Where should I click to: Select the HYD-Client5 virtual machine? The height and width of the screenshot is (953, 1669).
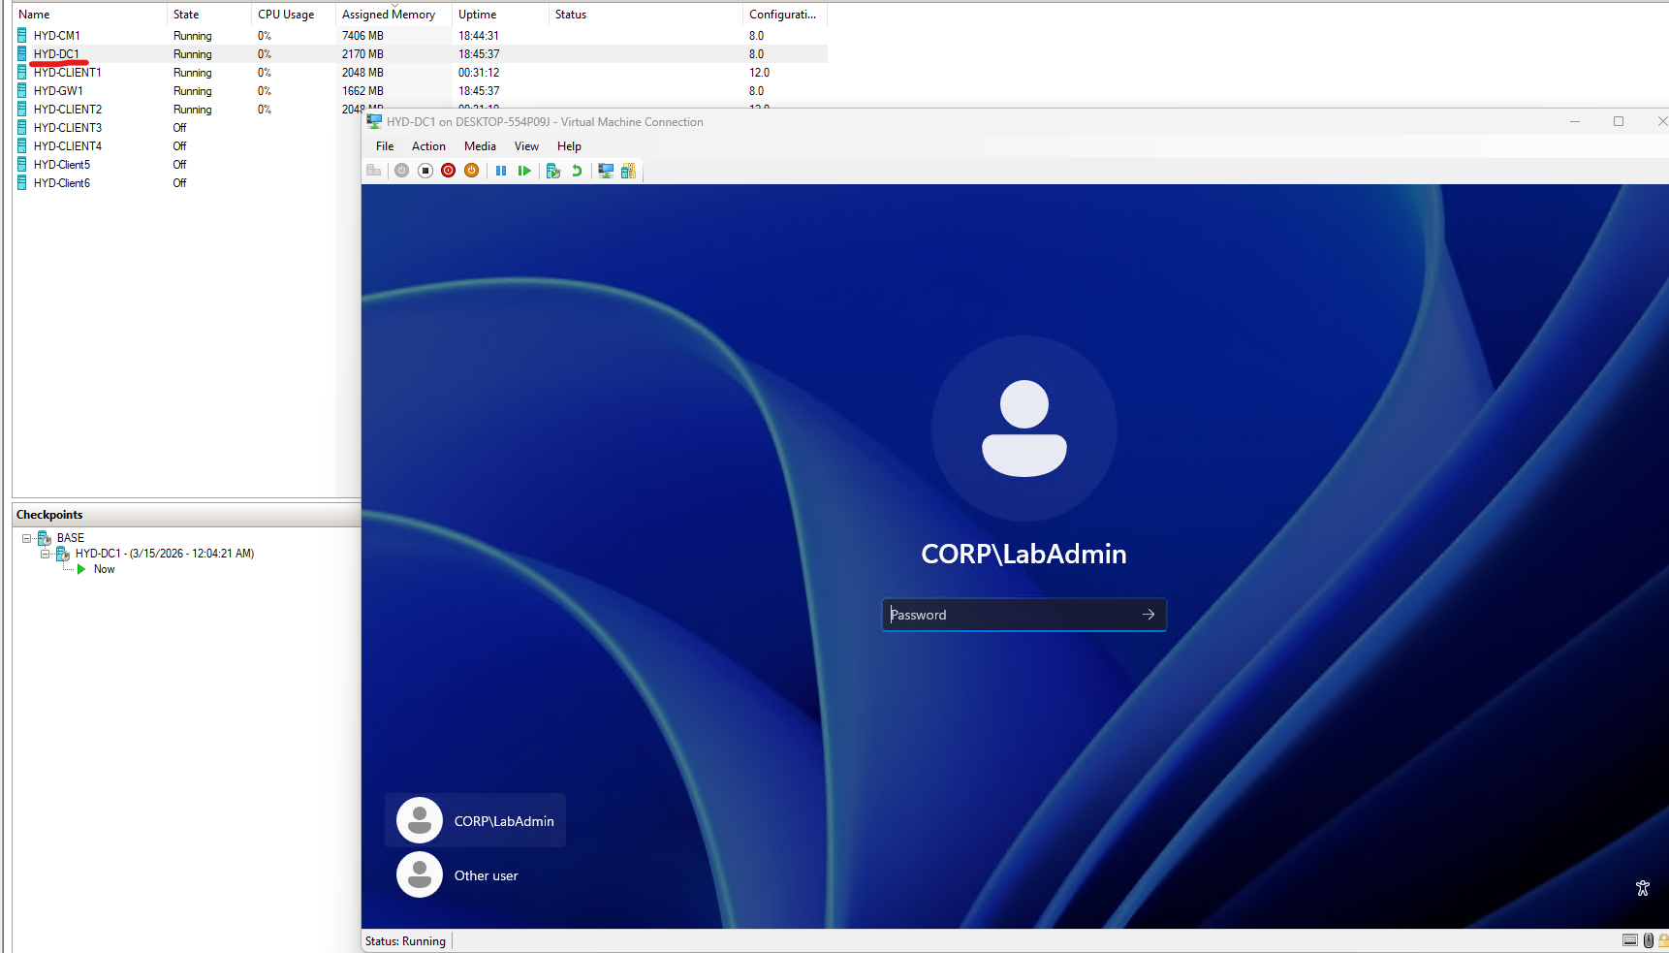pyautogui.click(x=61, y=165)
